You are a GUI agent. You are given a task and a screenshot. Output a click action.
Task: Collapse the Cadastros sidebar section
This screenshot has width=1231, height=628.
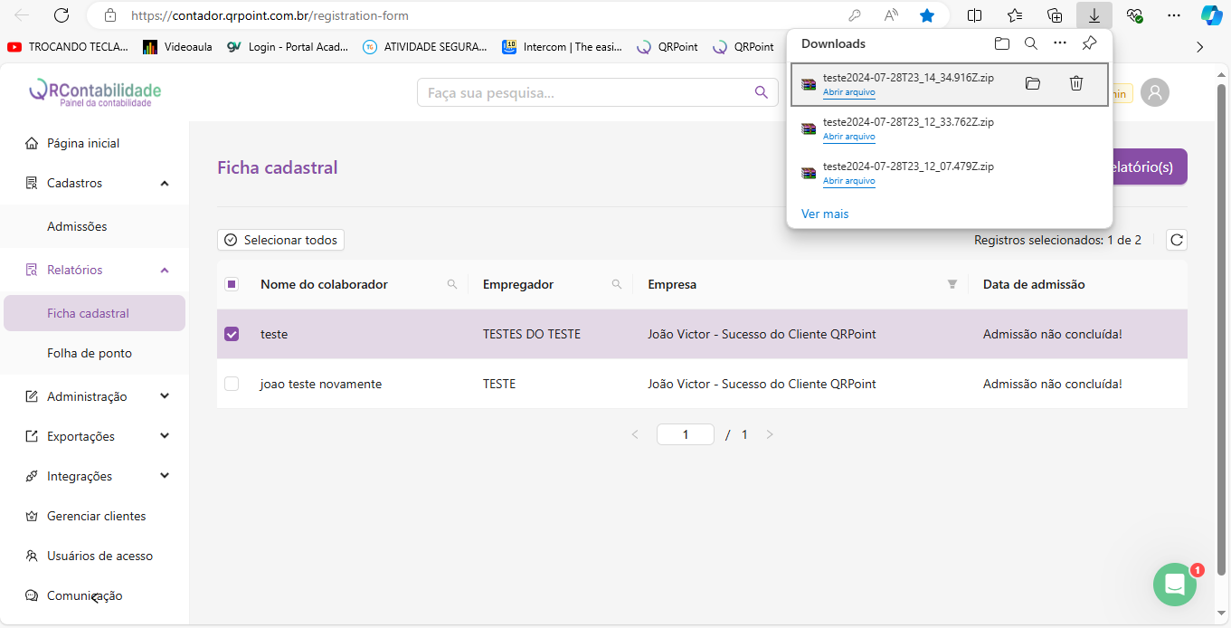coord(165,184)
